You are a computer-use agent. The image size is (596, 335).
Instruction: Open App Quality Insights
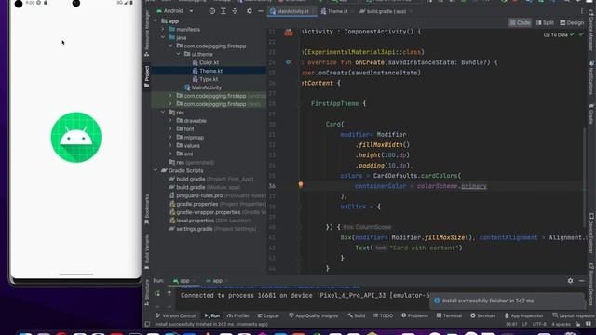(313, 315)
